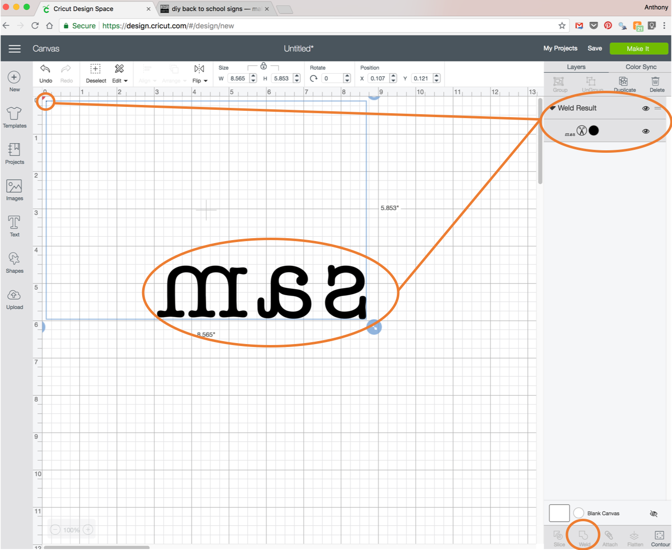The width and height of the screenshot is (672, 550).
Task: Undo the last action
Action: [45, 73]
